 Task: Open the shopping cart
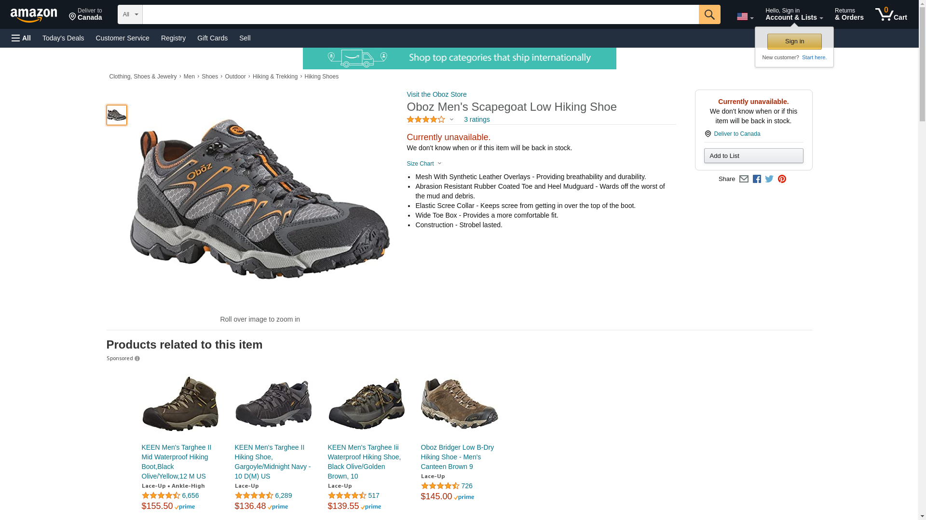pos(891,14)
